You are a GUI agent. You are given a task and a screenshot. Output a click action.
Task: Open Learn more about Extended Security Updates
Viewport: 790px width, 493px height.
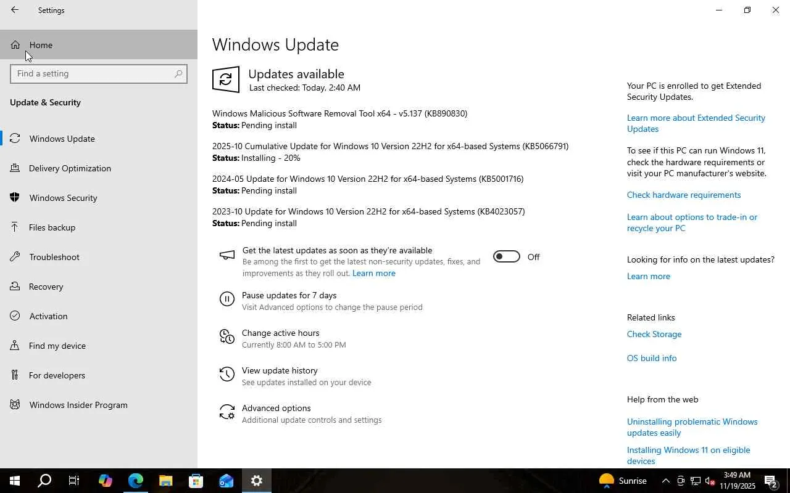[696, 123]
